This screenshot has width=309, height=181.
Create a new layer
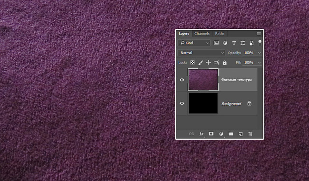point(241,134)
